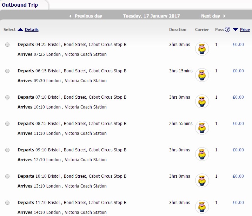The height and width of the screenshot is (216, 252).
Task: Click the carrier mascot icon for 11:10 departure
Action: (202, 207)
